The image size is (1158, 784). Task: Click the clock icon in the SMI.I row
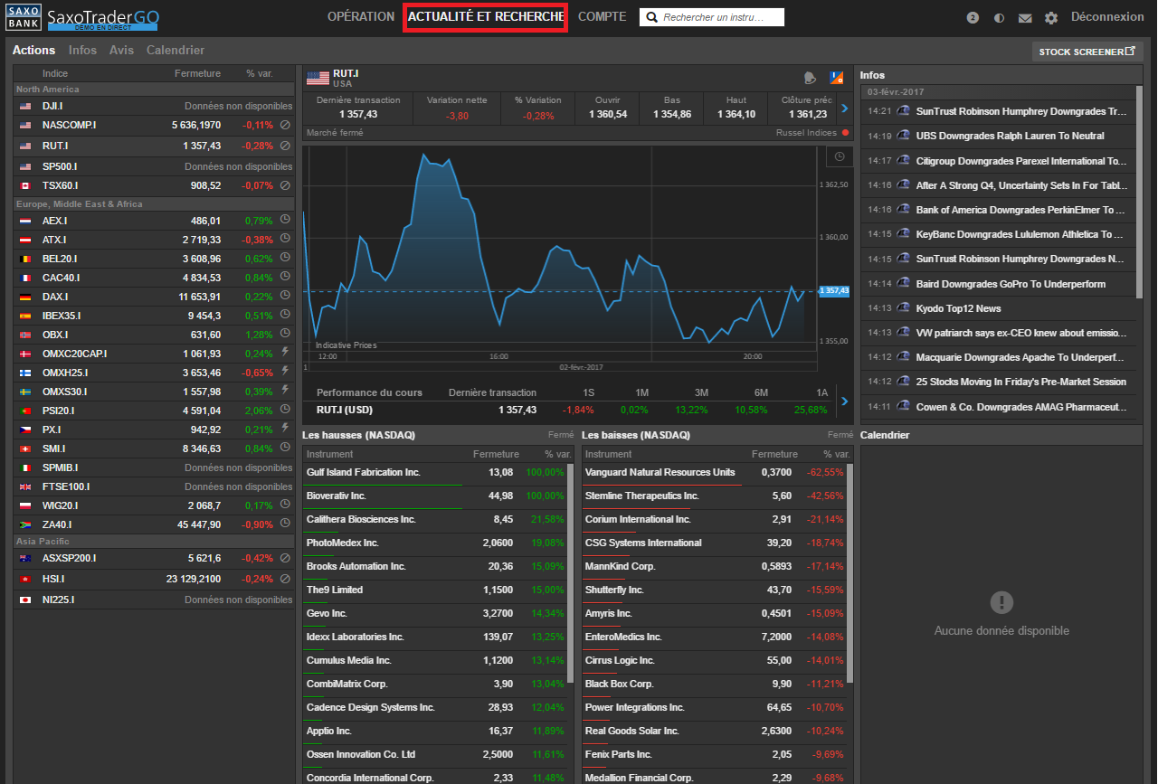pyautogui.click(x=285, y=448)
